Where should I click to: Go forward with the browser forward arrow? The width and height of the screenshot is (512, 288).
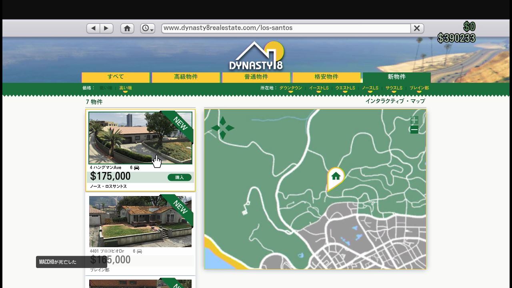[x=106, y=28]
